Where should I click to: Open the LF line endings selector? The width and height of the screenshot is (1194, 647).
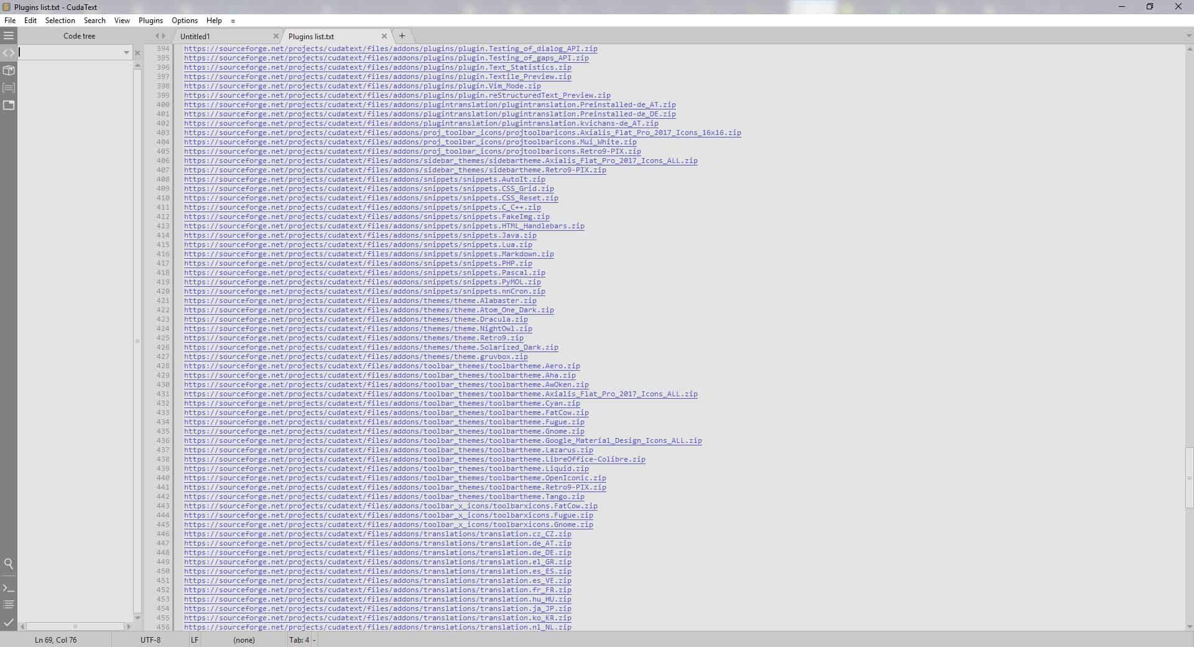pyautogui.click(x=195, y=640)
